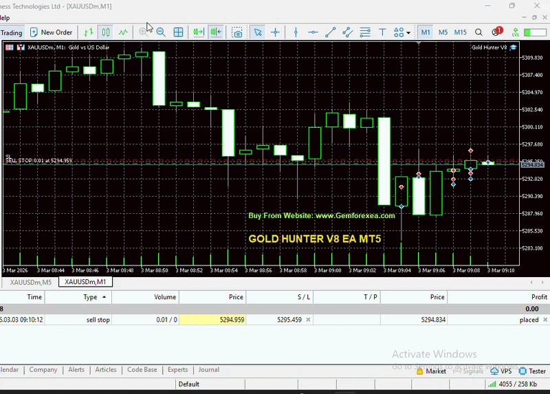Open the Articles tab
Viewport: 550px width, 394px height.
pyautogui.click(x=106, y=370)
